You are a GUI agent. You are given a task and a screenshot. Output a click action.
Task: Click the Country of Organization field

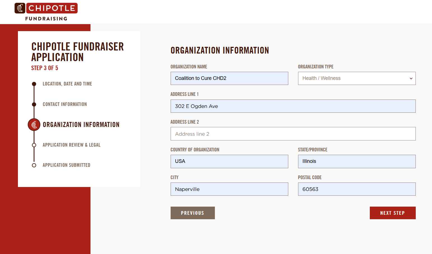(229, 161)
